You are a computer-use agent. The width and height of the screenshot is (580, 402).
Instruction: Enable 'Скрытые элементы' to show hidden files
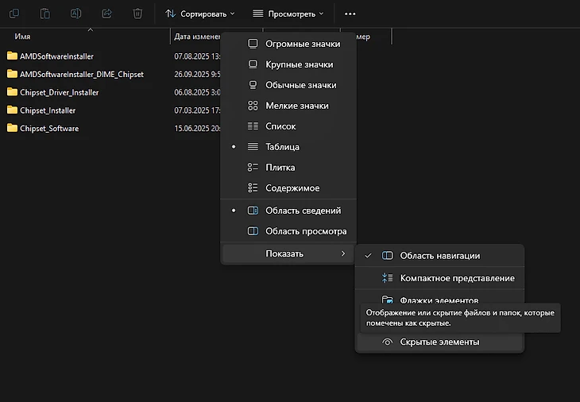coord(439,342)
